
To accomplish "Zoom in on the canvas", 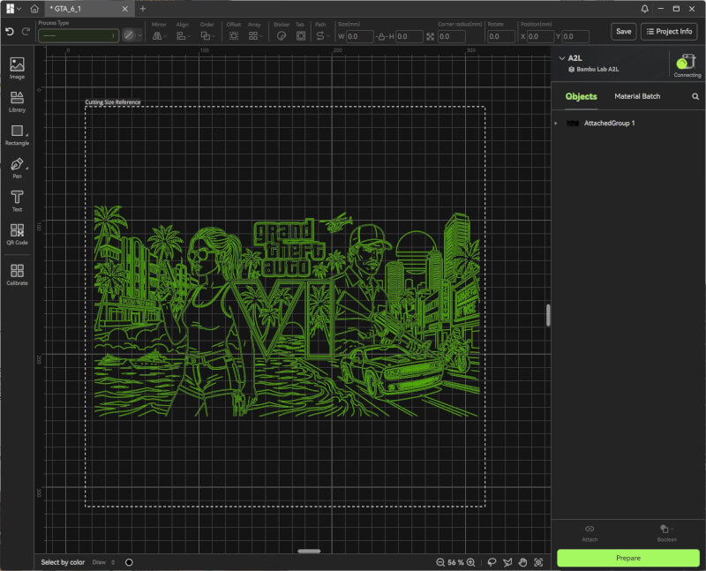I will 471,562.
